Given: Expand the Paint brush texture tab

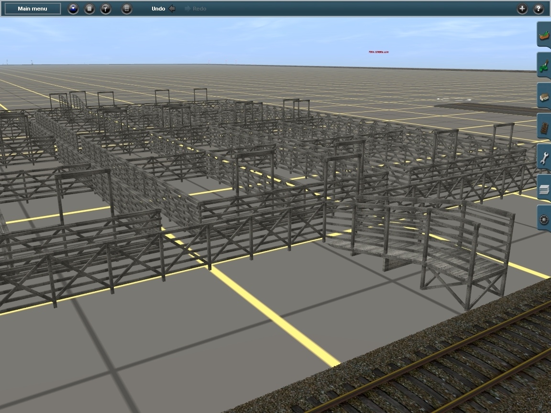Looking at the screenshot, I should pyautogui.click(x=544, y=66).
